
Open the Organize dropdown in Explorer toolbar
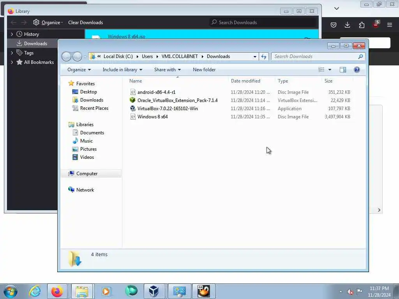(x=79, y=70)
